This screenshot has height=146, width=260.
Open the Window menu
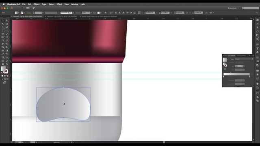[x=75, y=4]
